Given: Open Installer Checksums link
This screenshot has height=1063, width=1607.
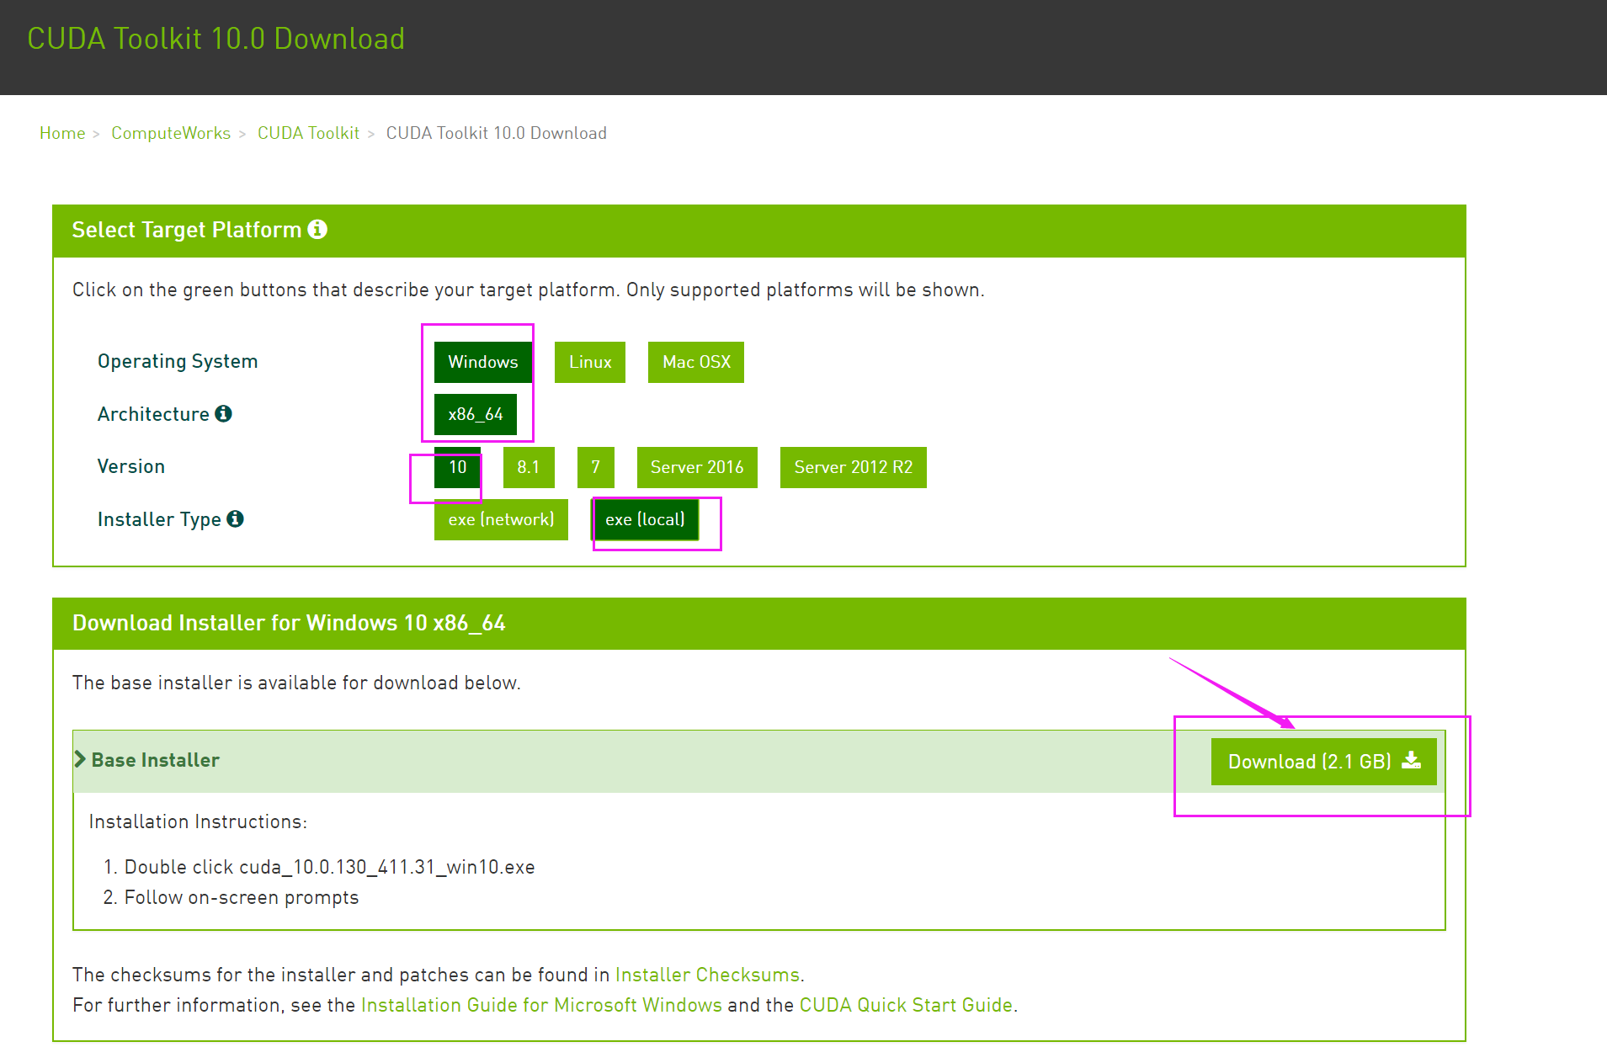Looking at the screenshot, I should point(707,975).
